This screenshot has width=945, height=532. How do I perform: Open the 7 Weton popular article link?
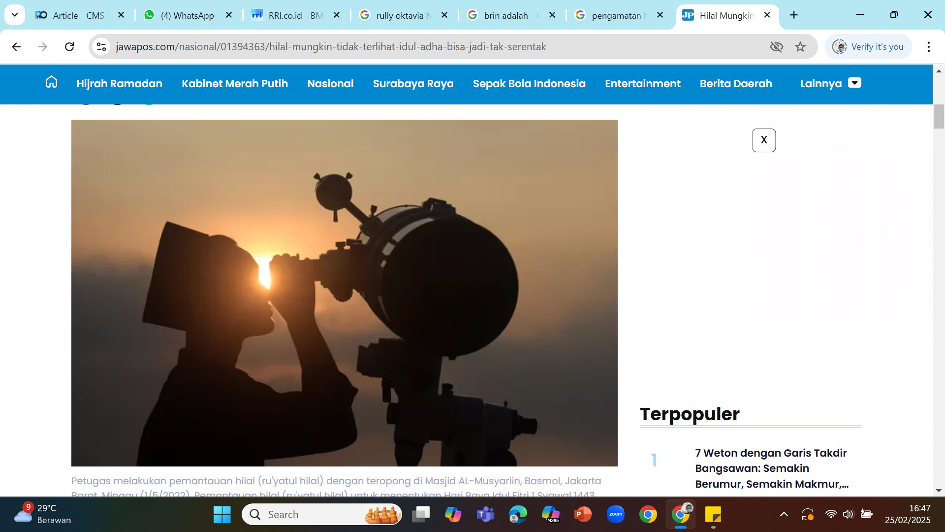(x=771, y=468)
